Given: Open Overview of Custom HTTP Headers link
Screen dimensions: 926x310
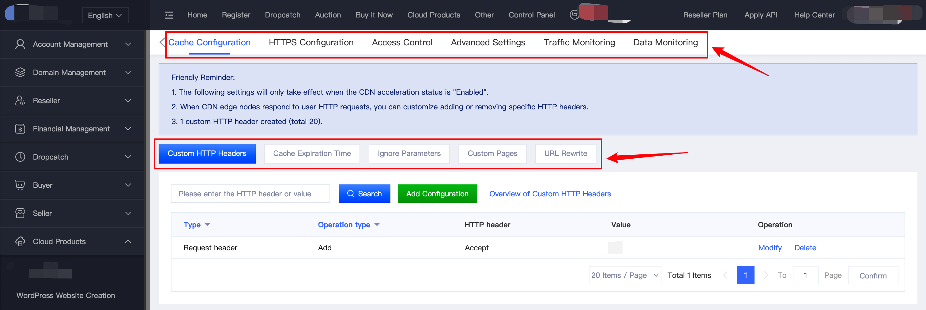Looking at the screenshot, I should [550, 194].
